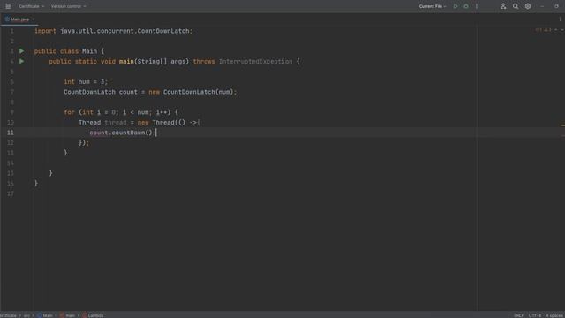
Task: Start debugging with the toolbar bug icon
Action: [x=466, y=6]
